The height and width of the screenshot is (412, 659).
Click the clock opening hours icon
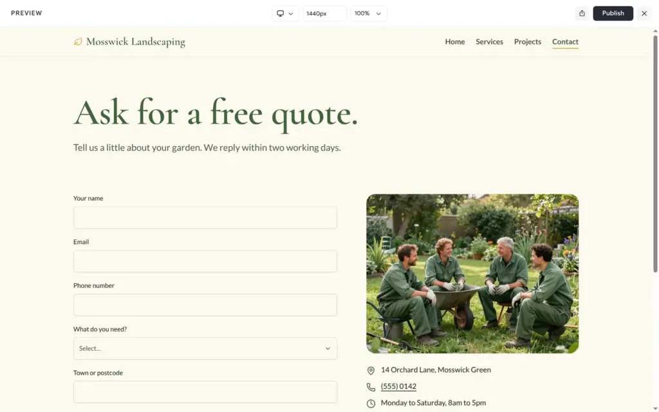tap(371, 404)
